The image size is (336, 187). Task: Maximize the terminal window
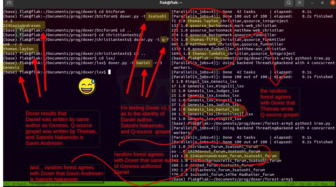click(x=322, y=3)
